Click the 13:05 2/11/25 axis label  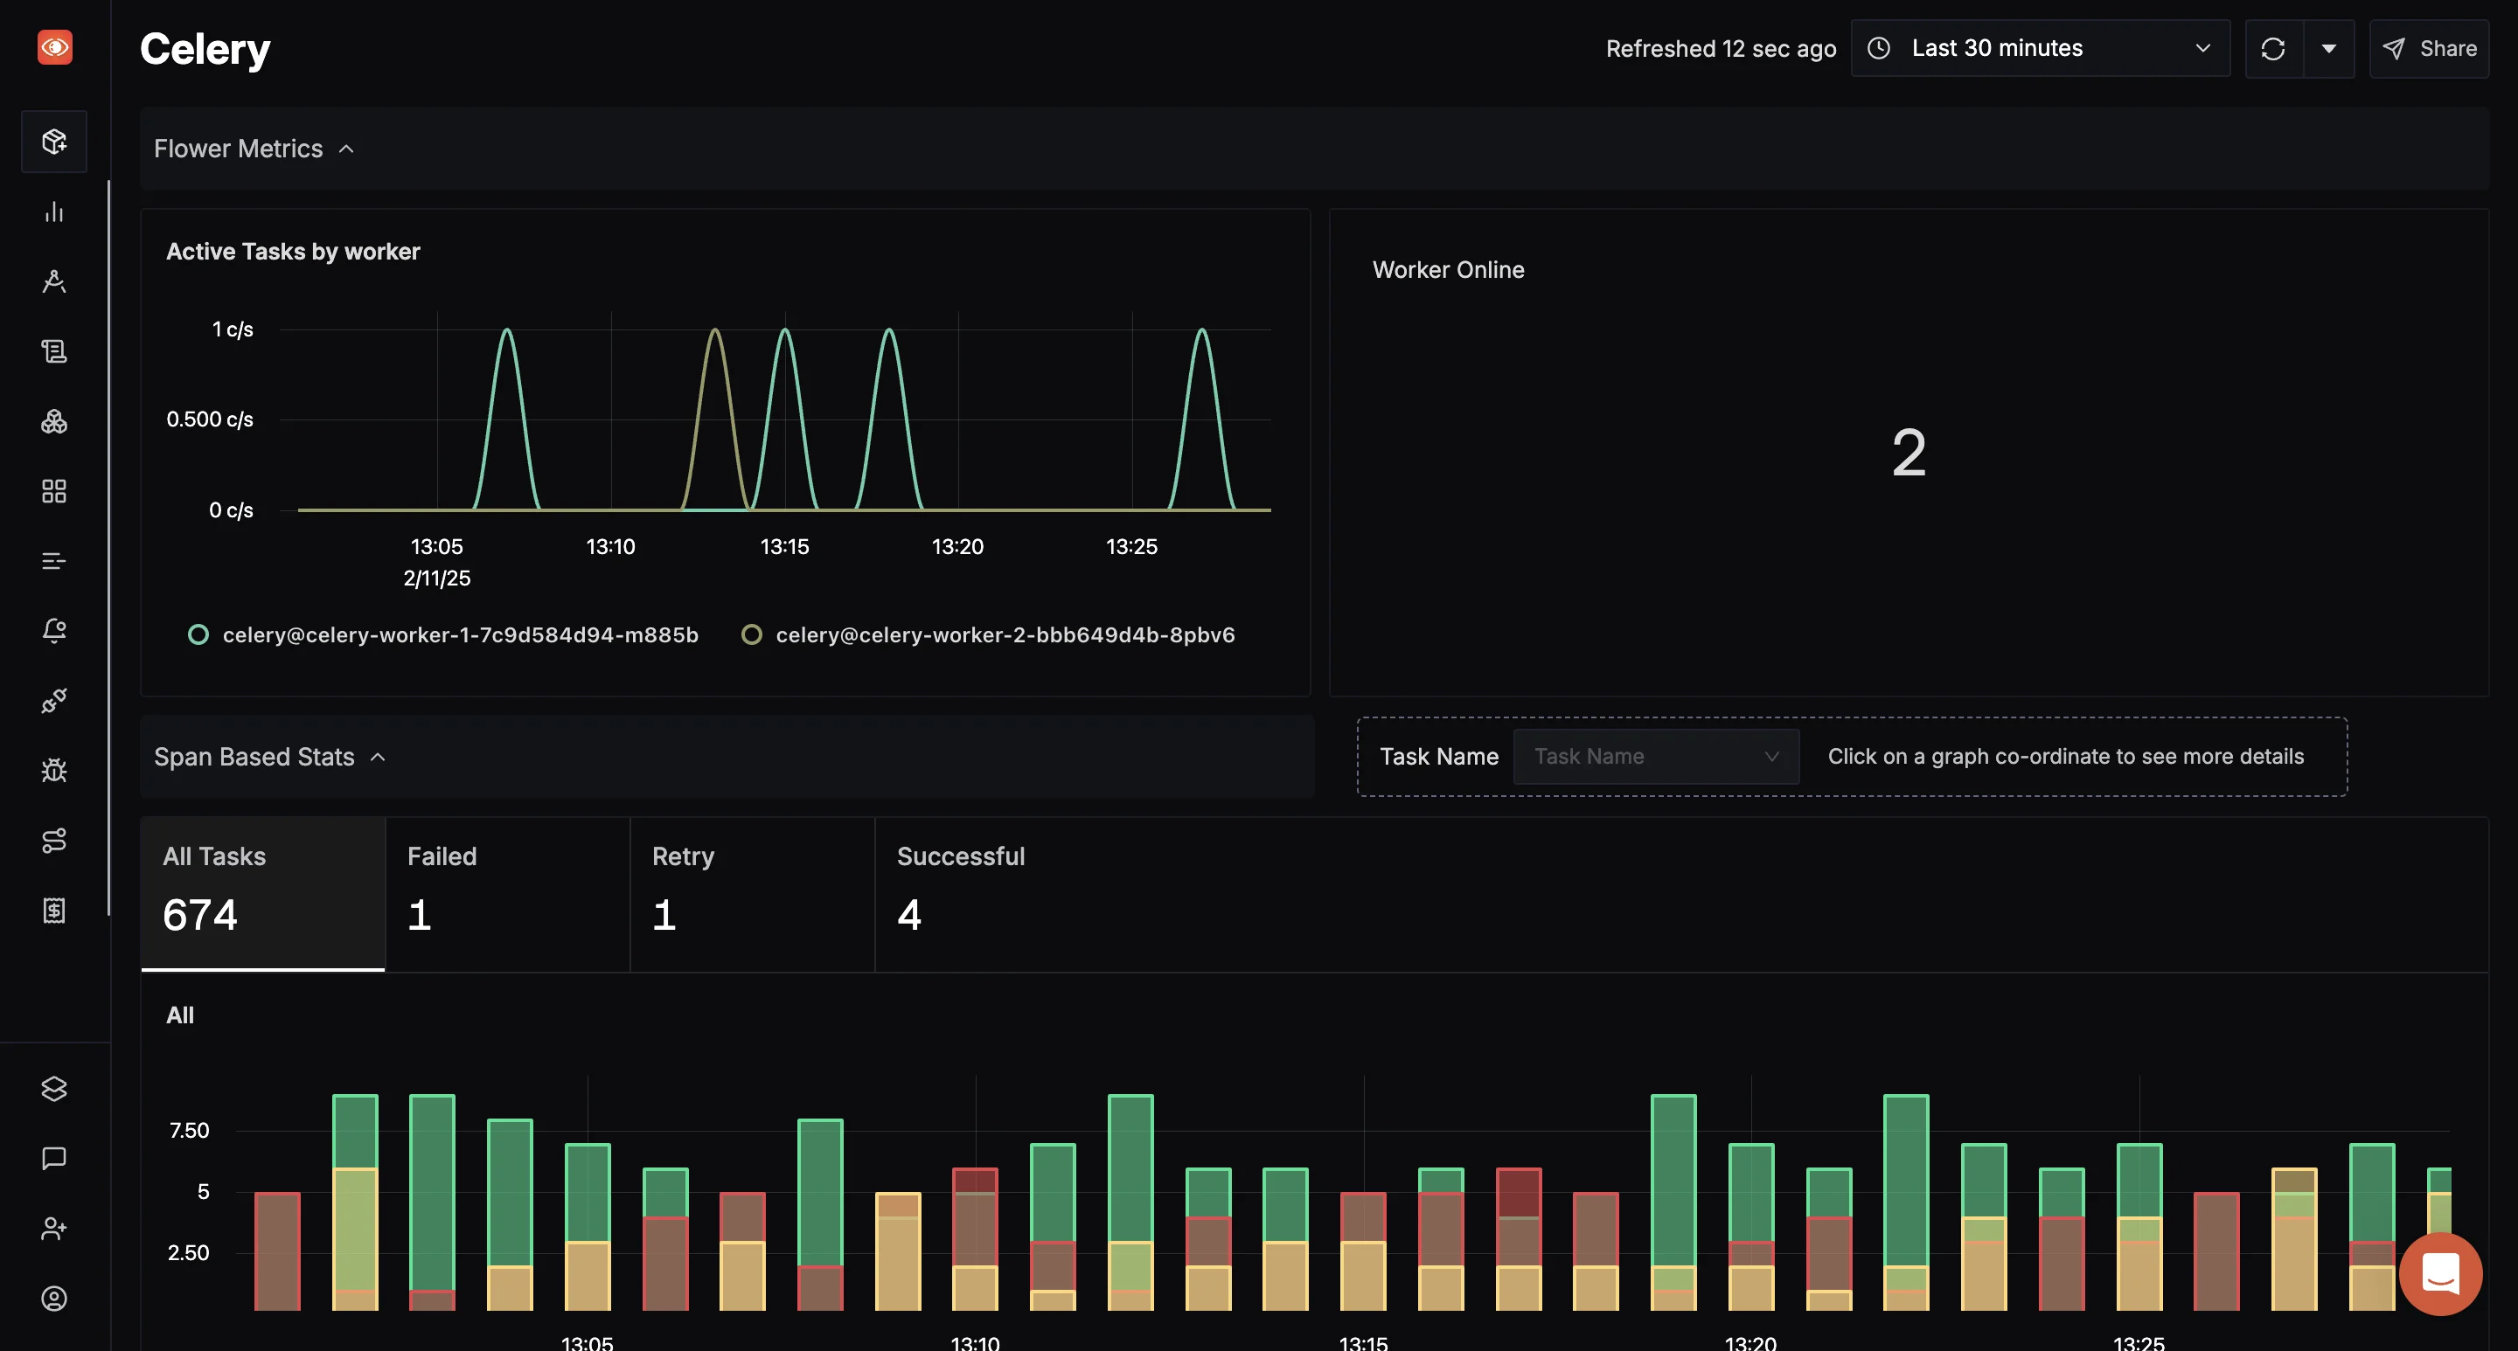pos(437,562)
